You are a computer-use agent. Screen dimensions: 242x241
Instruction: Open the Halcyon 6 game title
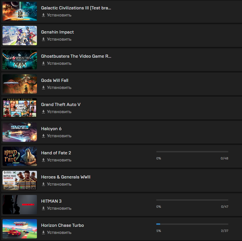pyautogui.click(x=51, y=129)
